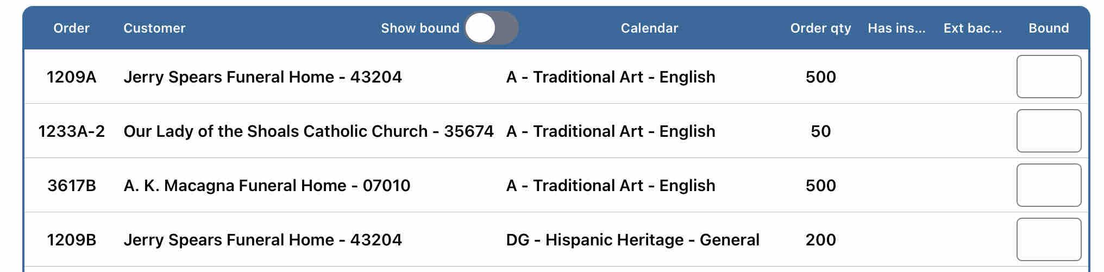
Task: Check the Bound box for order 1209A
Action: [1048, 77]
